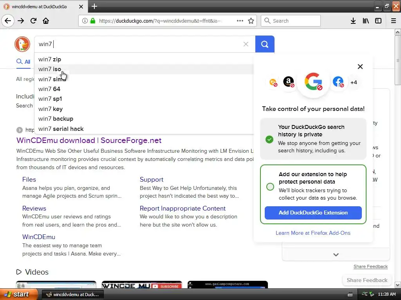Clear the search box with the X
This screenshot has height=300, width=401.
(246, 44)
